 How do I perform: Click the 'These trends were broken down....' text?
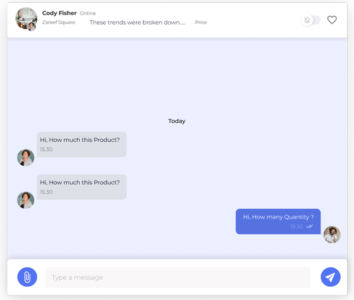click(x=137, y=22)
